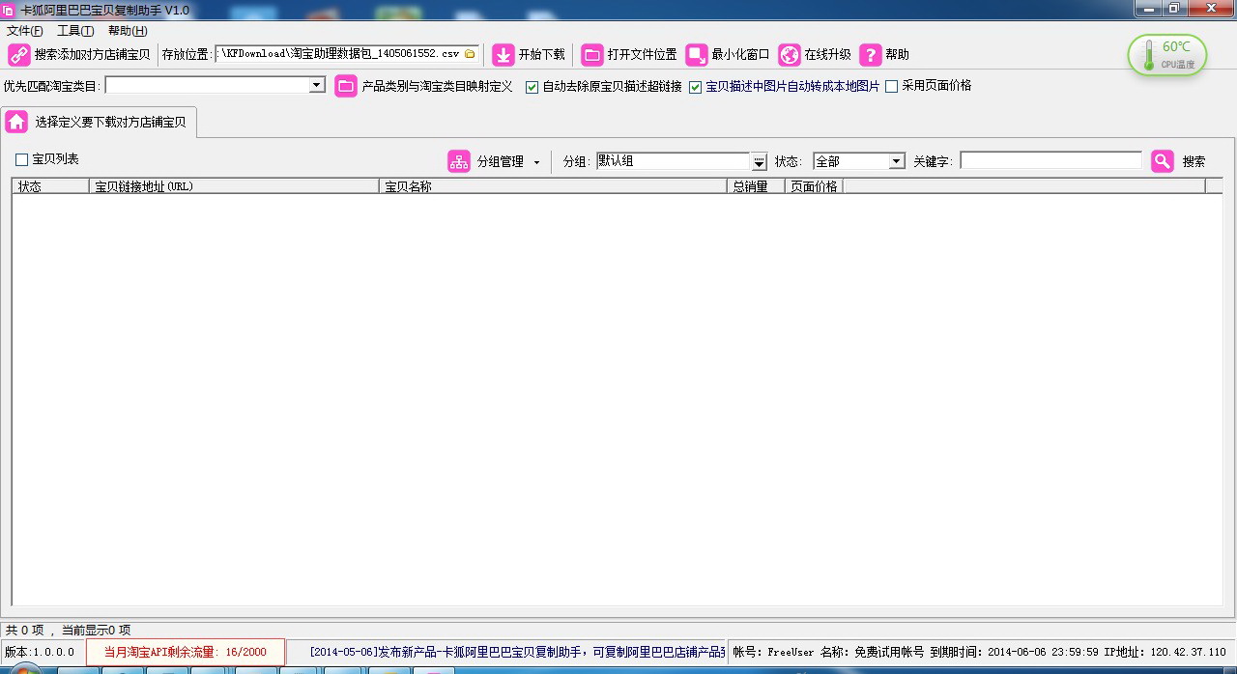Click the 关键字 keyword input field
This screenshot has width=1237, height=674.
1050,161
